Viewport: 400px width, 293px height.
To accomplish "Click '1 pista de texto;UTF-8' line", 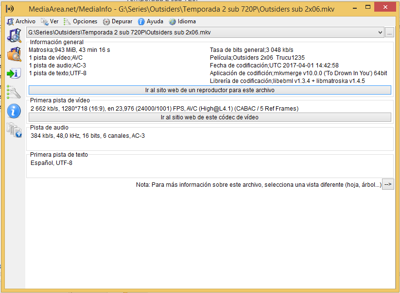I will pos(58,73).
